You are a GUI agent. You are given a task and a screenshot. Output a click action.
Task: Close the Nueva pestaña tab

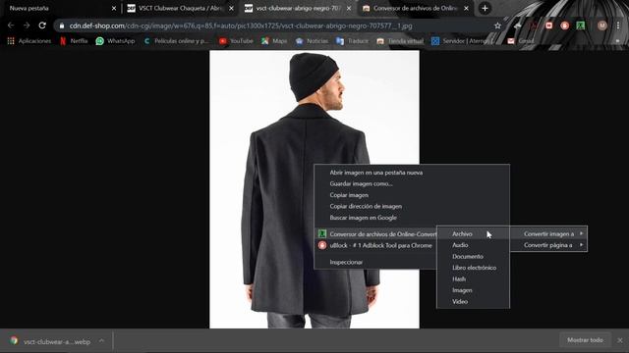(114, 8)
